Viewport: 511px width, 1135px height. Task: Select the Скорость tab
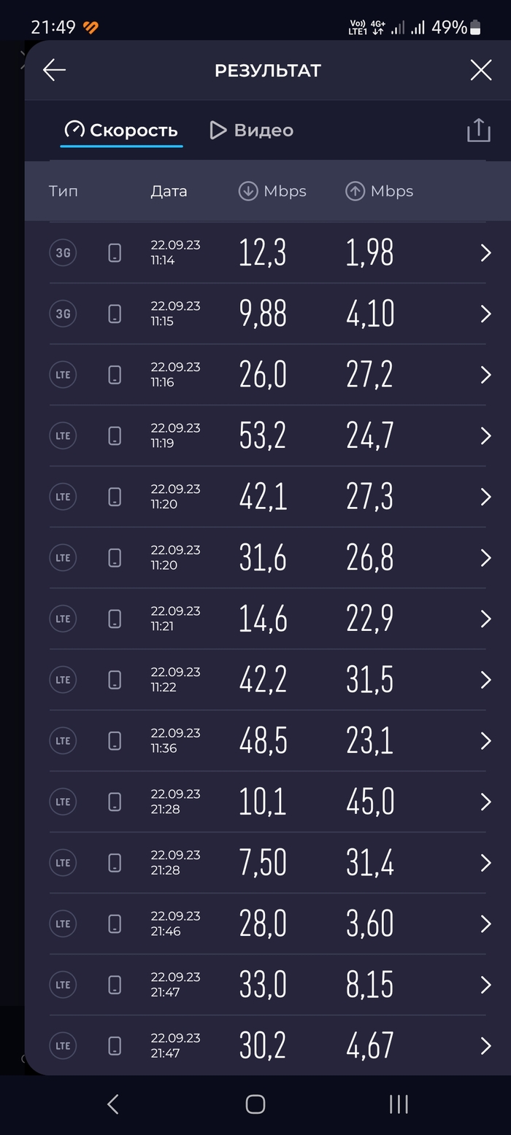[x=121, y=129]
